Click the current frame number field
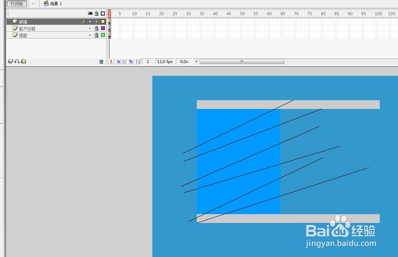This screenshot has height=257, width=398. [x=148, y=61]
